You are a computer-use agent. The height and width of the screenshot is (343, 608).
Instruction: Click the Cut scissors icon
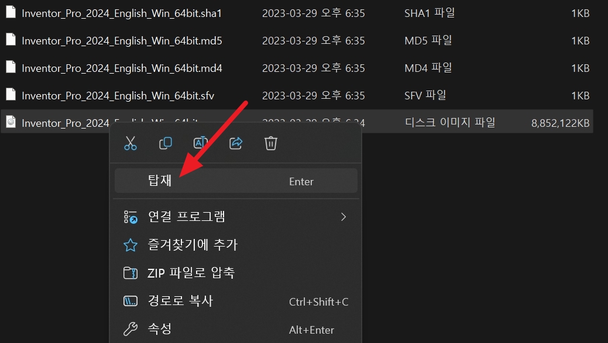point(130,143)
